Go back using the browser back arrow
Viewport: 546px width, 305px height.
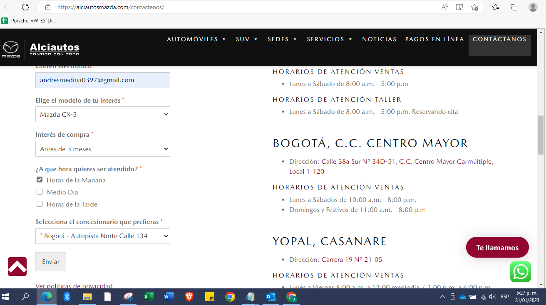pos(7,7)
